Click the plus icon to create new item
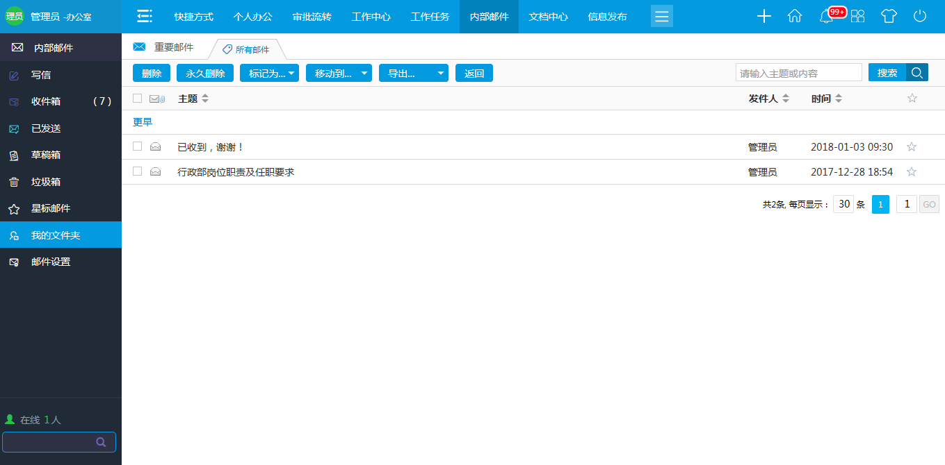945x465 pixels. (764, 16)
